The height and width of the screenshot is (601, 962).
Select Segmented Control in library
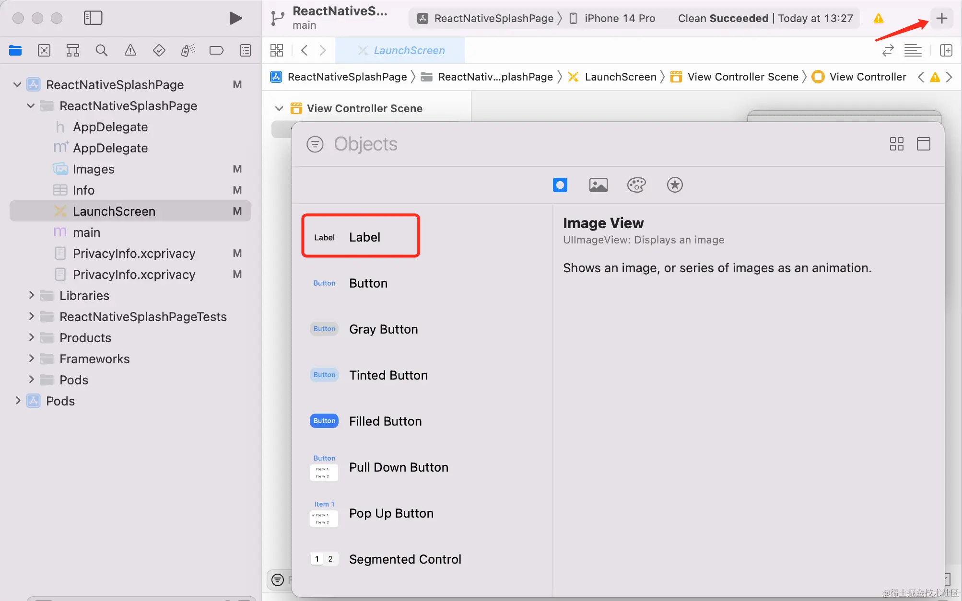click(x=405, y=559)
